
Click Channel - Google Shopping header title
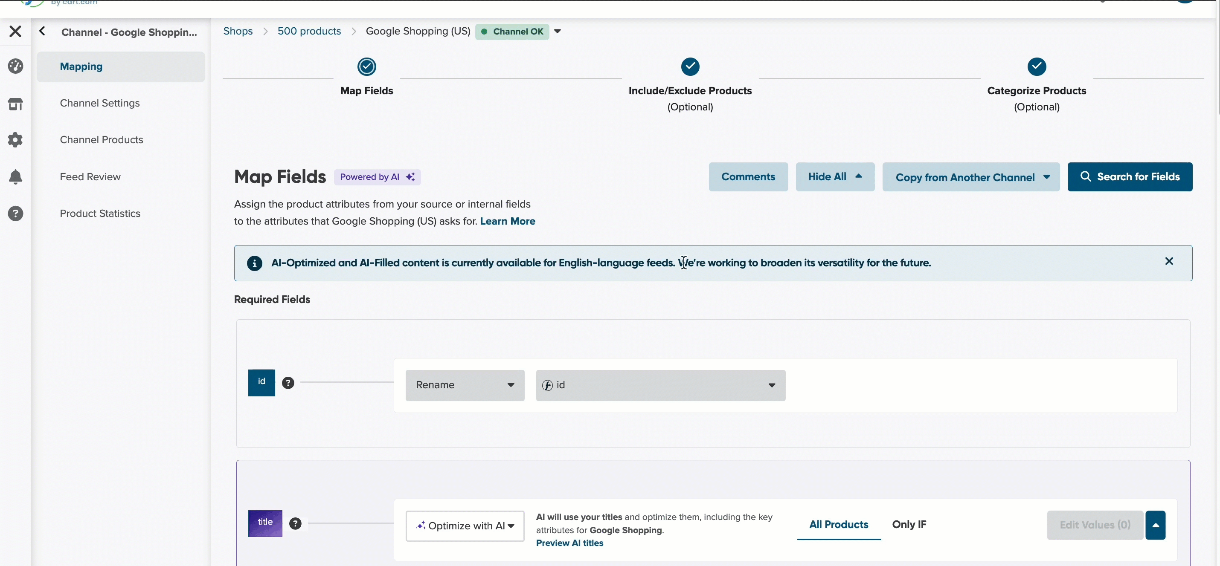(x=129, y=32)
